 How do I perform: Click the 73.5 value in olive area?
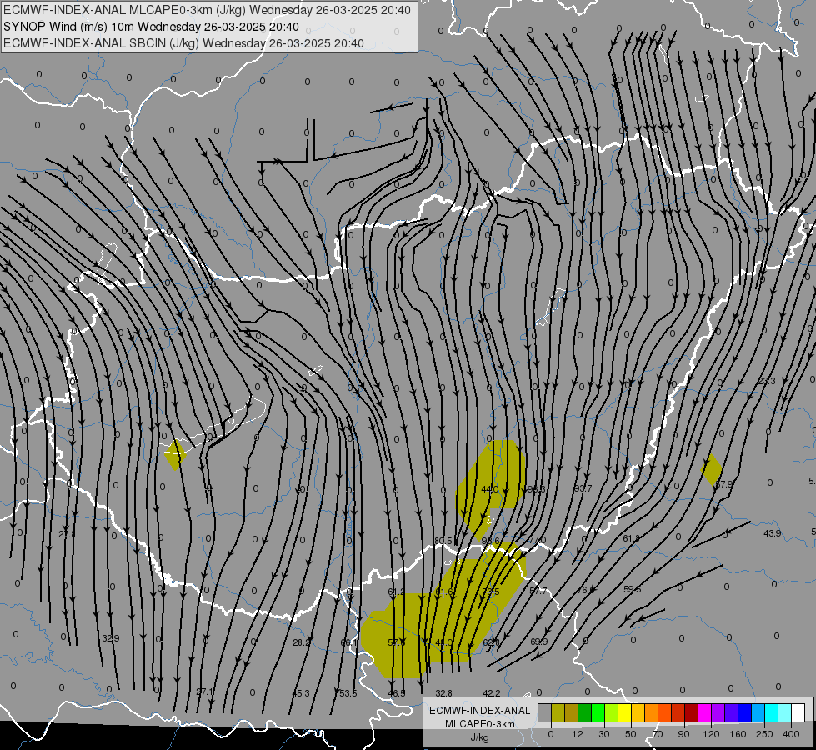pyautogui.click(x=491, y=592)
